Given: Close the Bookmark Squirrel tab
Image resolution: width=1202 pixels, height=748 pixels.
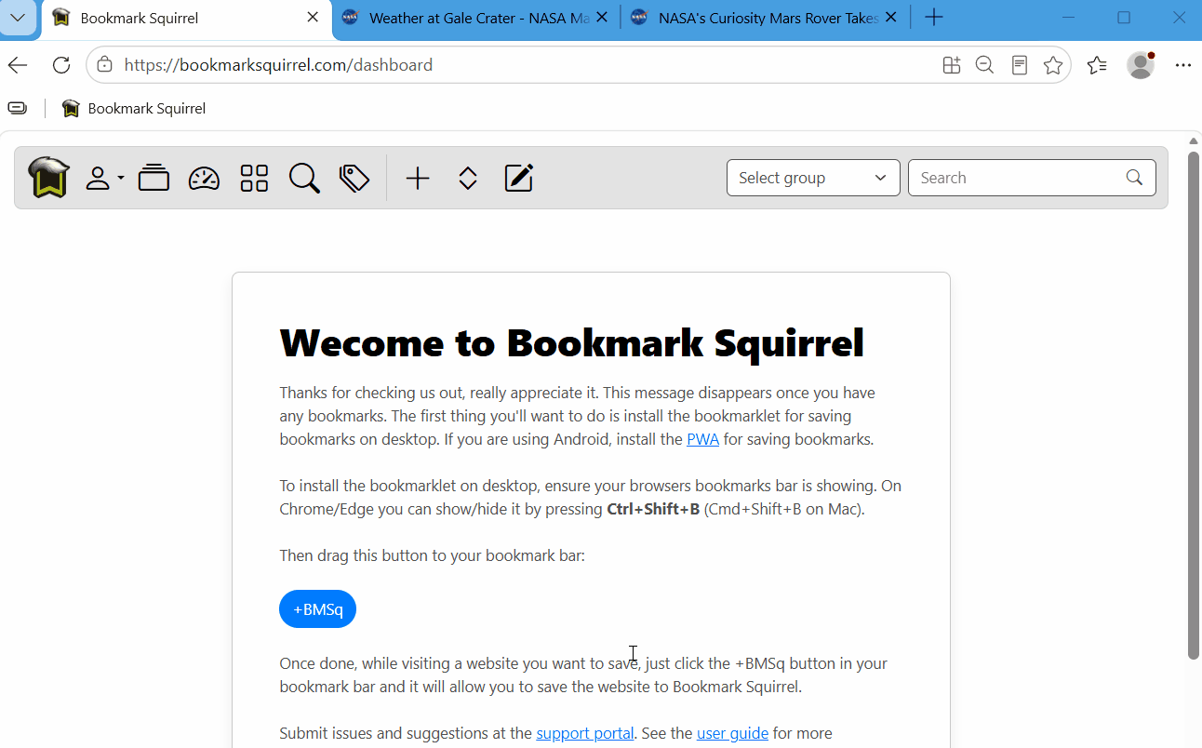Looking at the screenshot, I should click(x=313, y=18).
